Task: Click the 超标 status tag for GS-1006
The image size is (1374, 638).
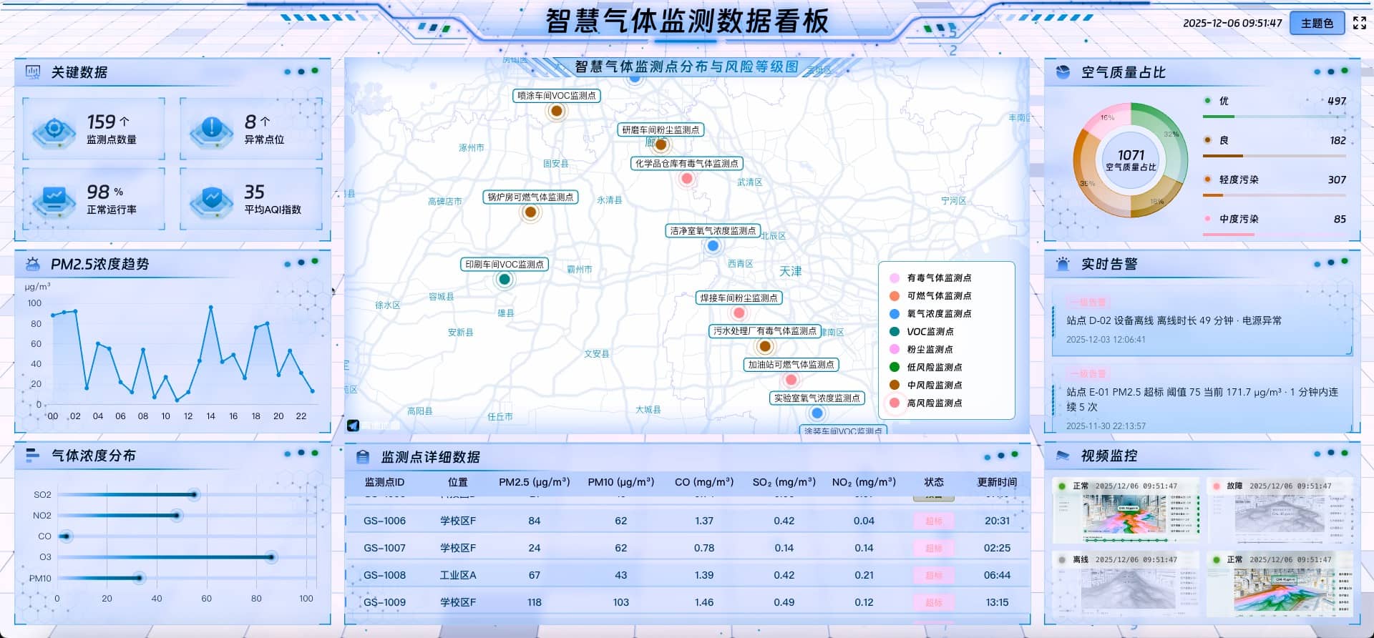Action: pos(934,521)
